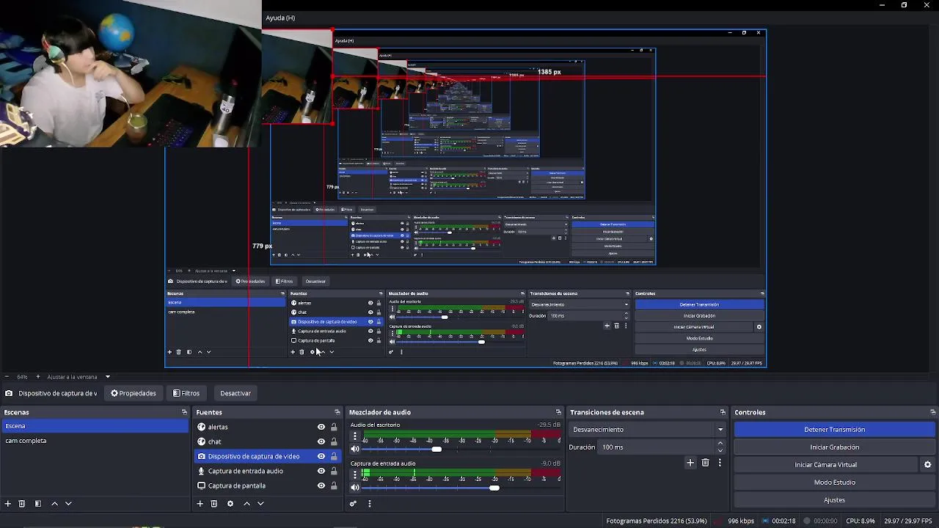The image size is (939, 528).
Task: Open Ajustes settings
Action: click(x=835, y=500)
